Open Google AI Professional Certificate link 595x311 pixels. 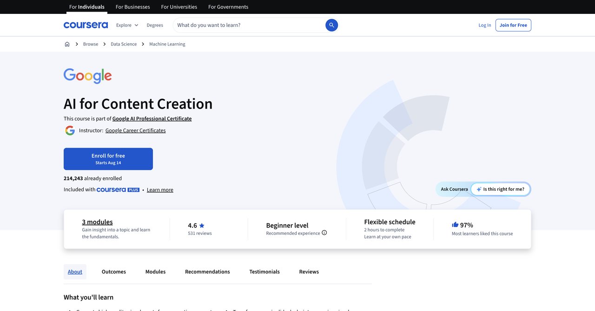click(x=152, y=118)
